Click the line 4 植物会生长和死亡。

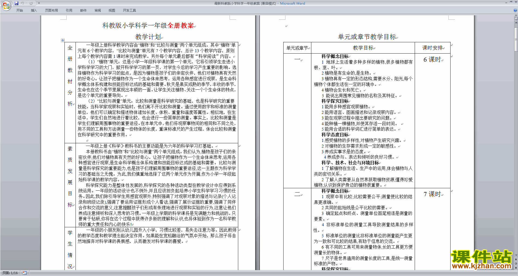pos(342,90)
